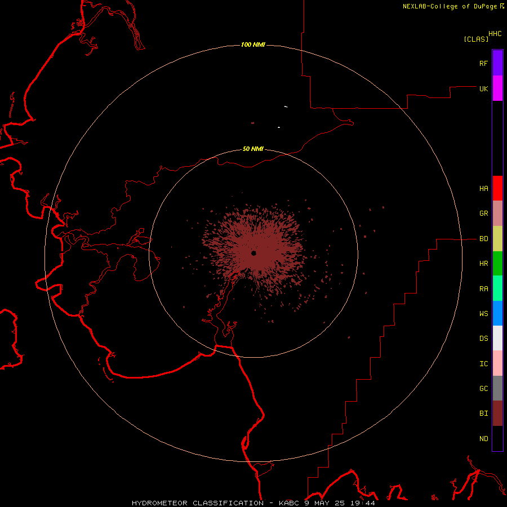Click the 'RA' legend label

tap(483, 289)
